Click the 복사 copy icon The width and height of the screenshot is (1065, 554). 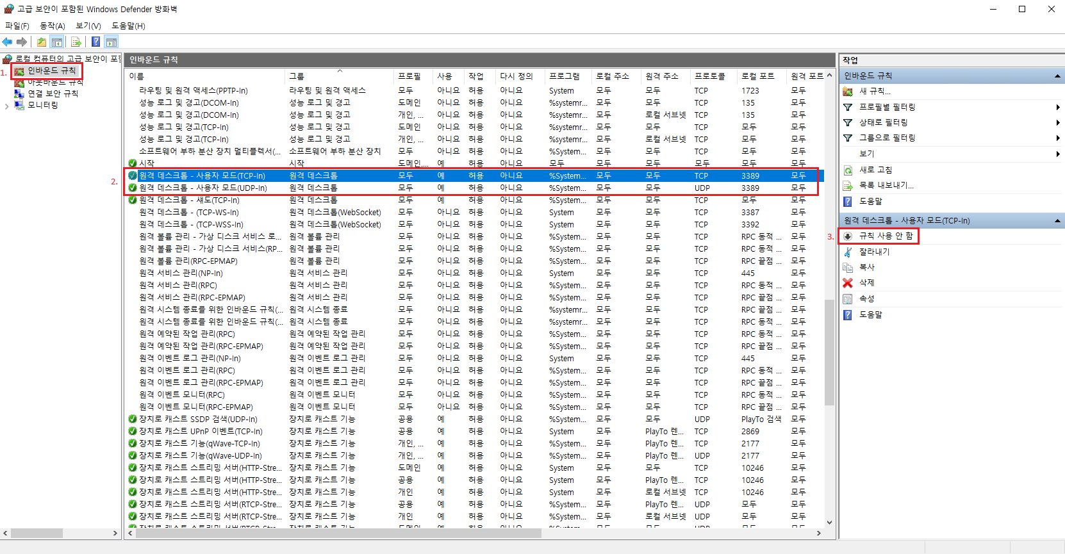pos(848,267)
